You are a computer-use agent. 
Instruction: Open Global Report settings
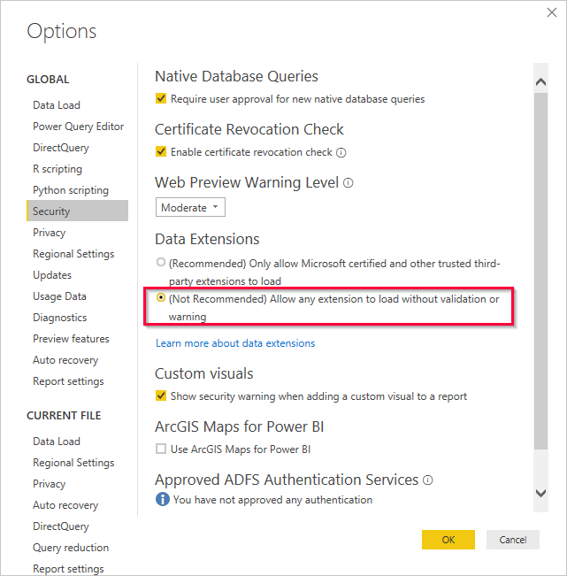(68, 381)
